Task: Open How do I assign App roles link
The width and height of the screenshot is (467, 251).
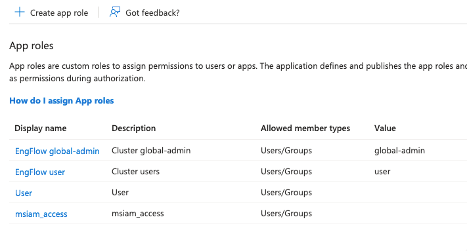Action: (61, 101)
